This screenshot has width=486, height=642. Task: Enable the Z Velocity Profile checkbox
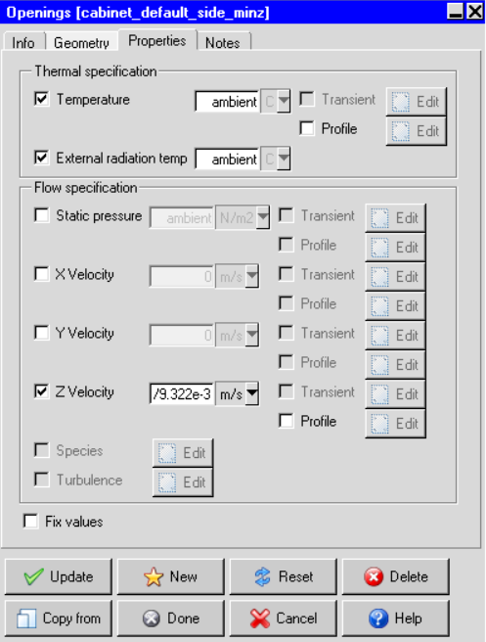pyautogui.click(x=286, y=421)
